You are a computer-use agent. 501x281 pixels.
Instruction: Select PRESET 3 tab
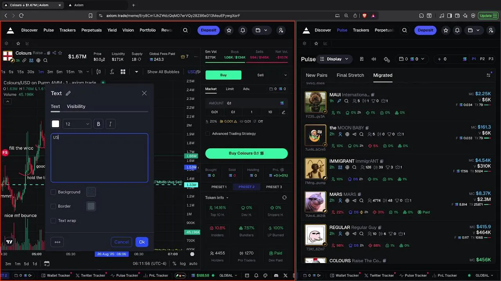point(274,187)
